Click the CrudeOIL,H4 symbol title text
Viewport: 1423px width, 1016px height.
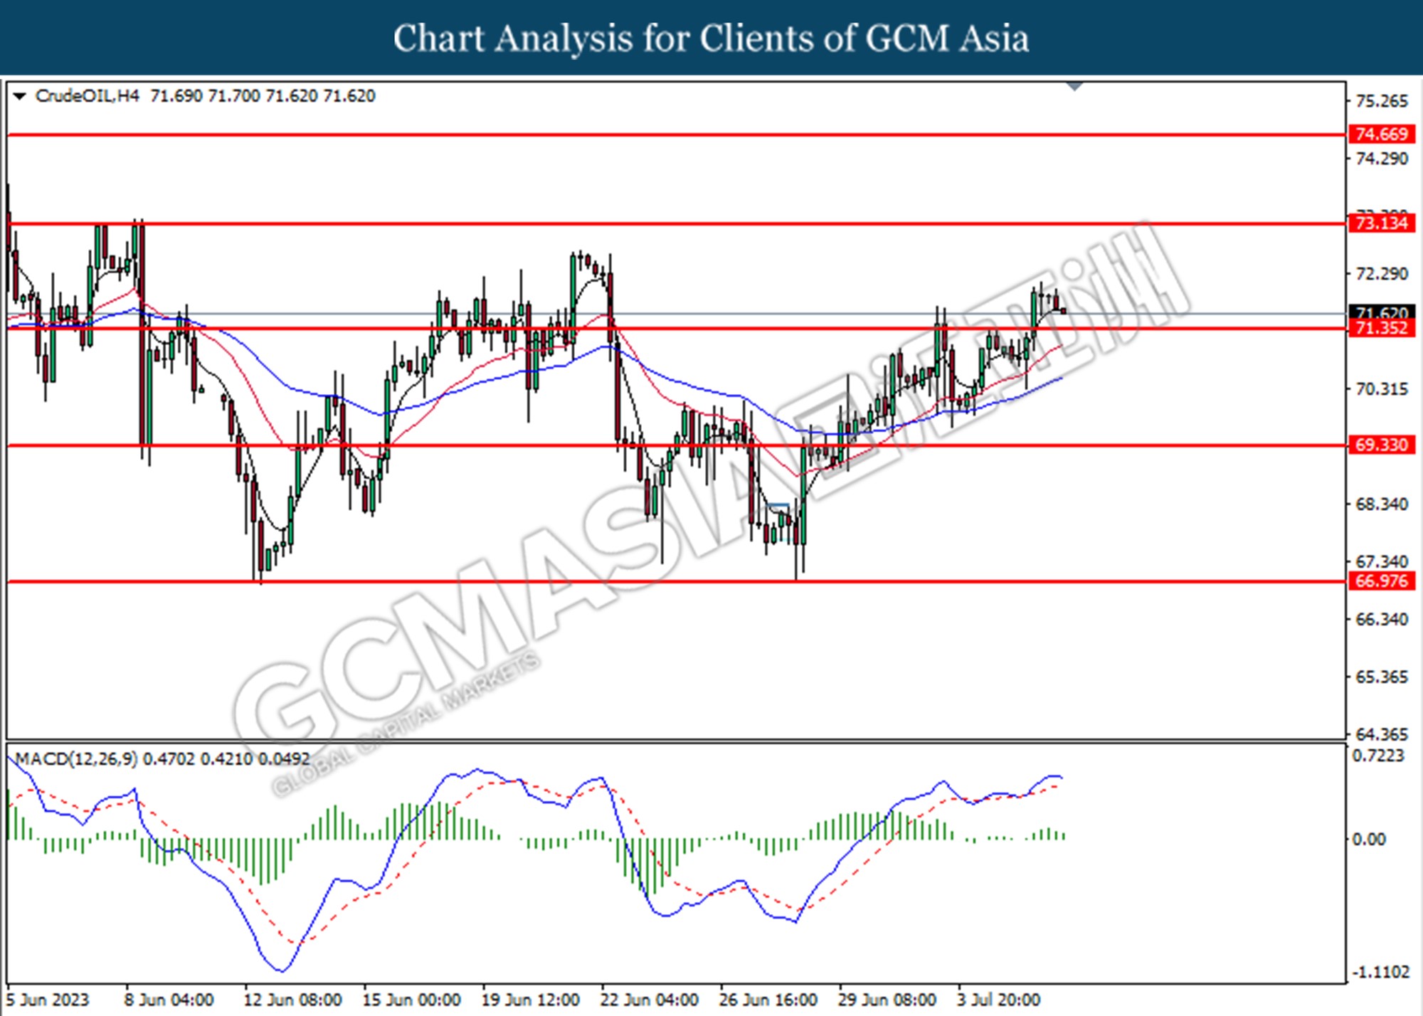[87, 96]
